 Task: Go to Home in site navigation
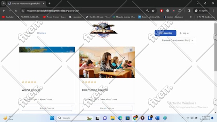29,33
